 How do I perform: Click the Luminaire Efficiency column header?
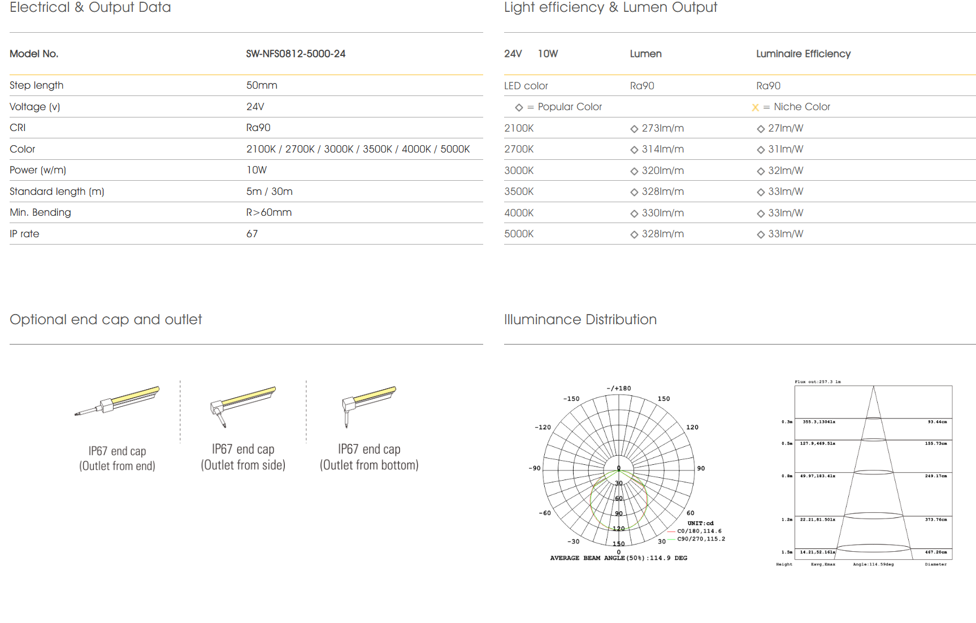pos(803,54)
